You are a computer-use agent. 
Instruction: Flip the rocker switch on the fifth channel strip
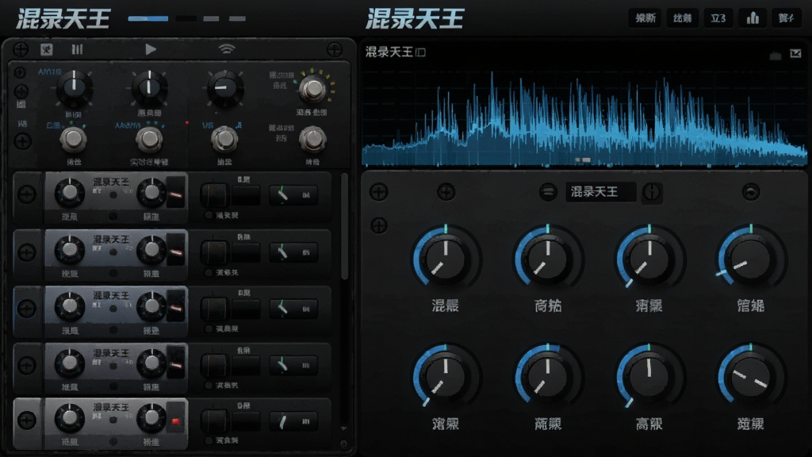click(214, 421)
